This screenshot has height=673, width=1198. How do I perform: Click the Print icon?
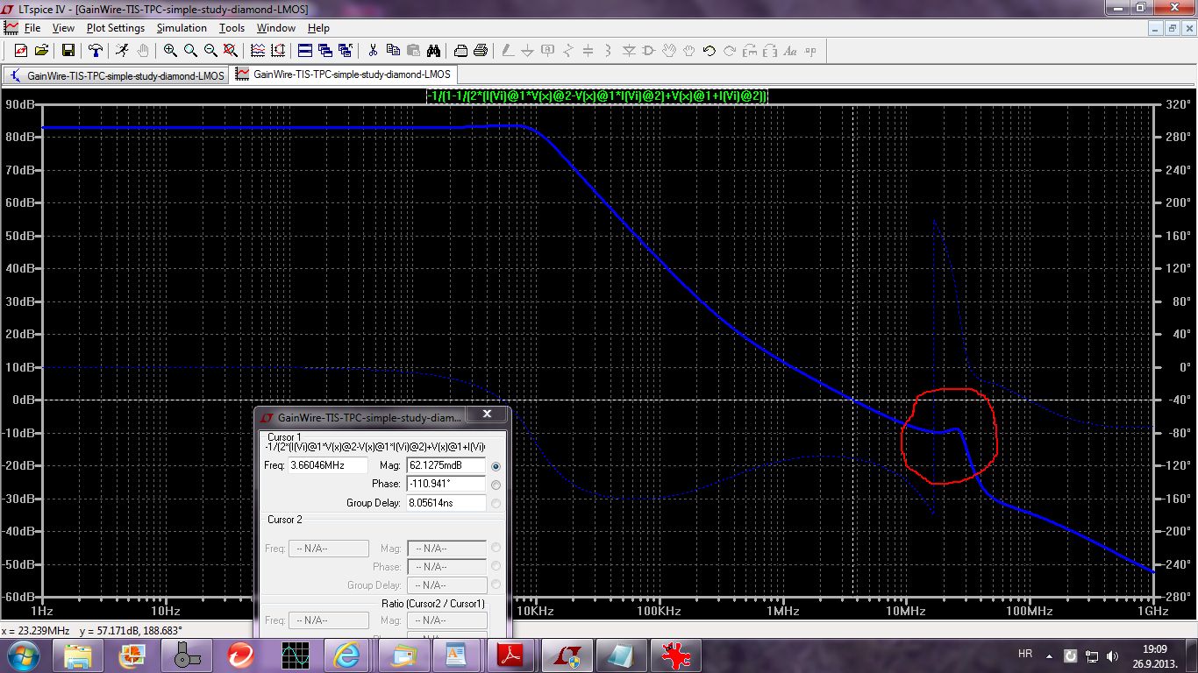(x=481, y=51)
